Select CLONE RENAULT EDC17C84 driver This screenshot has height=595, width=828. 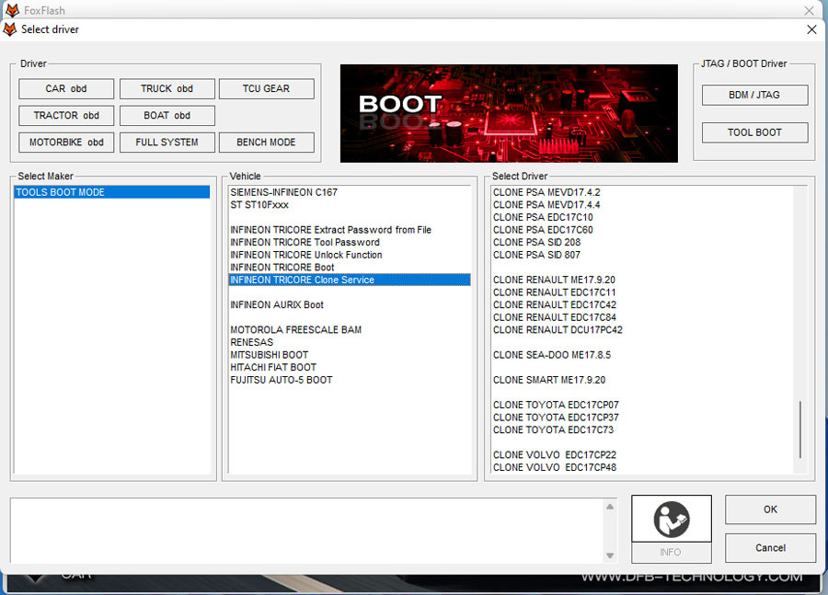[555, 317]
